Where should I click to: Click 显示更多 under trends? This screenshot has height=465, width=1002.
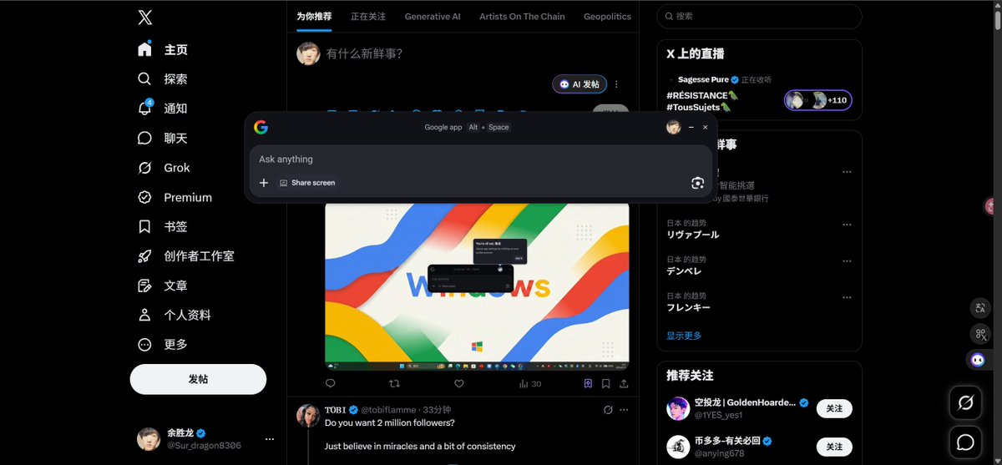(684, 336)
